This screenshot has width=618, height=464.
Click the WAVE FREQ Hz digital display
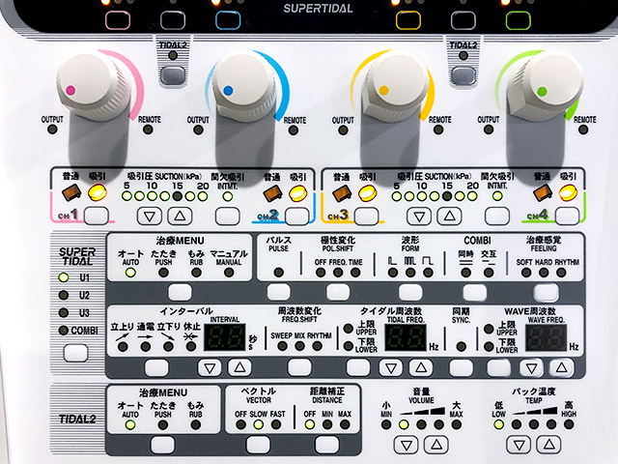(x=547, y=338)
